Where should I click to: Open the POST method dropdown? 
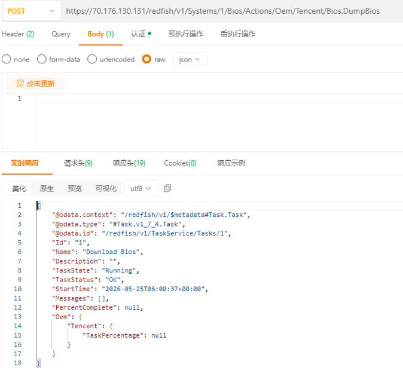(31, 11)
